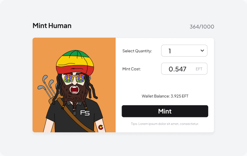Viewport: 247px width, 156px height.
Task: Click the chevron arrow in quantity dropdown
Action: coord(202,51)
